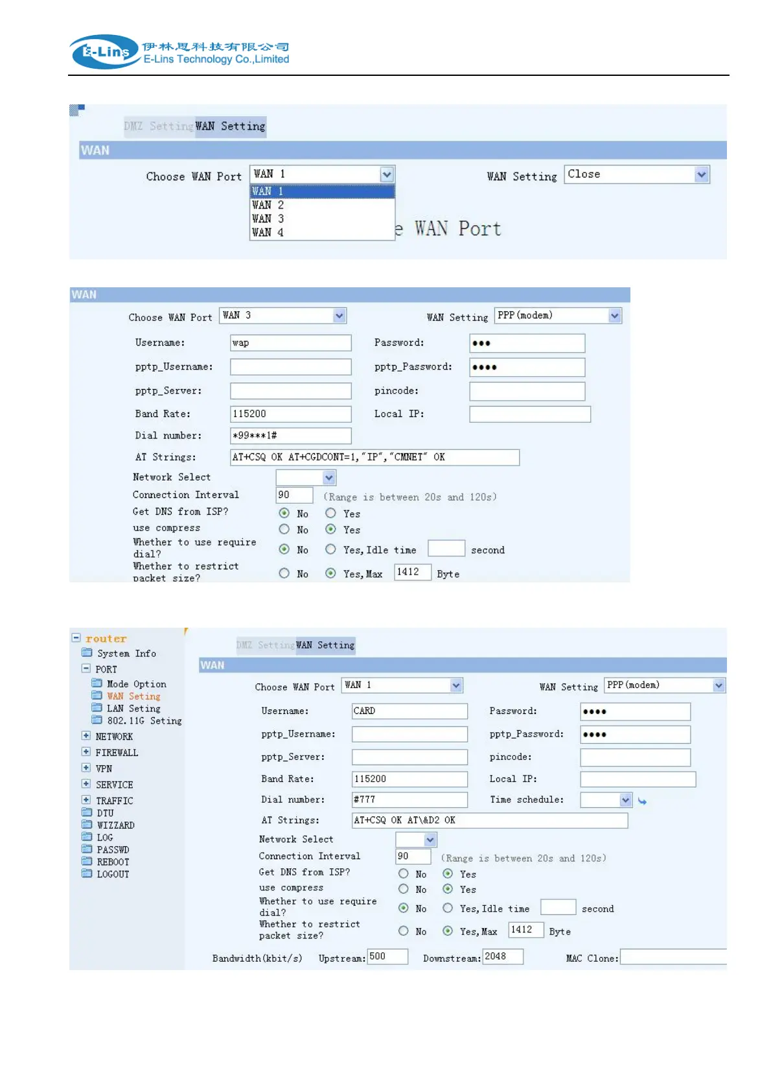Open the Choose WAN Port dropdown showing WAN 3
Viewport: 771px width, 1092px height.
(x=283, y=316)
